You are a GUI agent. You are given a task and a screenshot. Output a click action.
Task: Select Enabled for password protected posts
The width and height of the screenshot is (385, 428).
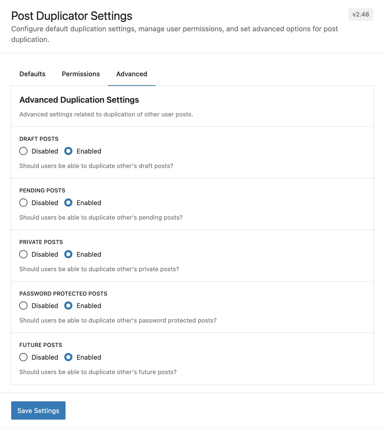coord(68,305)
